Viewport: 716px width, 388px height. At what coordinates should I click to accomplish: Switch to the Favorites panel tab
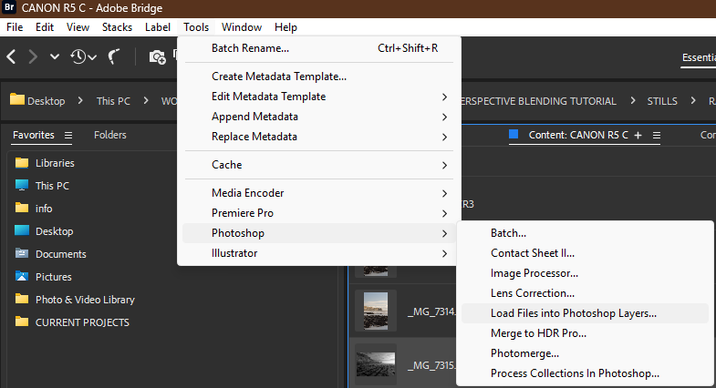click(x=34, y=135)
